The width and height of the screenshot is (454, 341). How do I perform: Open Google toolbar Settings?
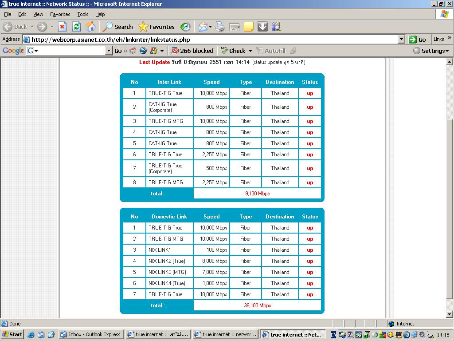tap(431, 51)
